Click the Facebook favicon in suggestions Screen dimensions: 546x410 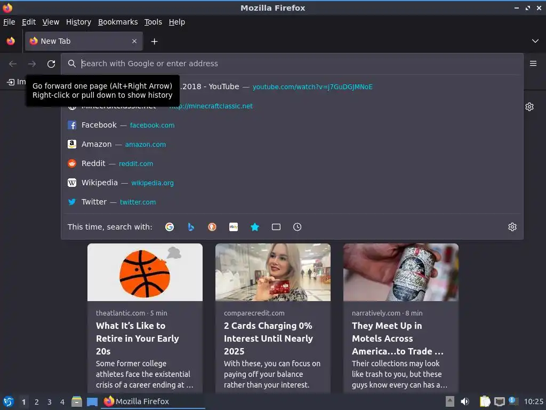point(72,125)
